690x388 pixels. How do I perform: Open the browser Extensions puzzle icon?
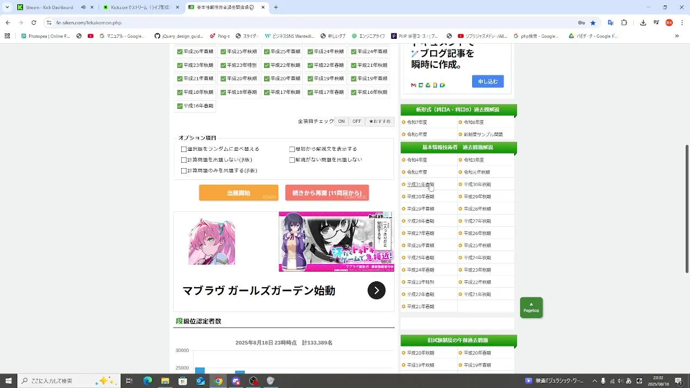tap(624, 23)
